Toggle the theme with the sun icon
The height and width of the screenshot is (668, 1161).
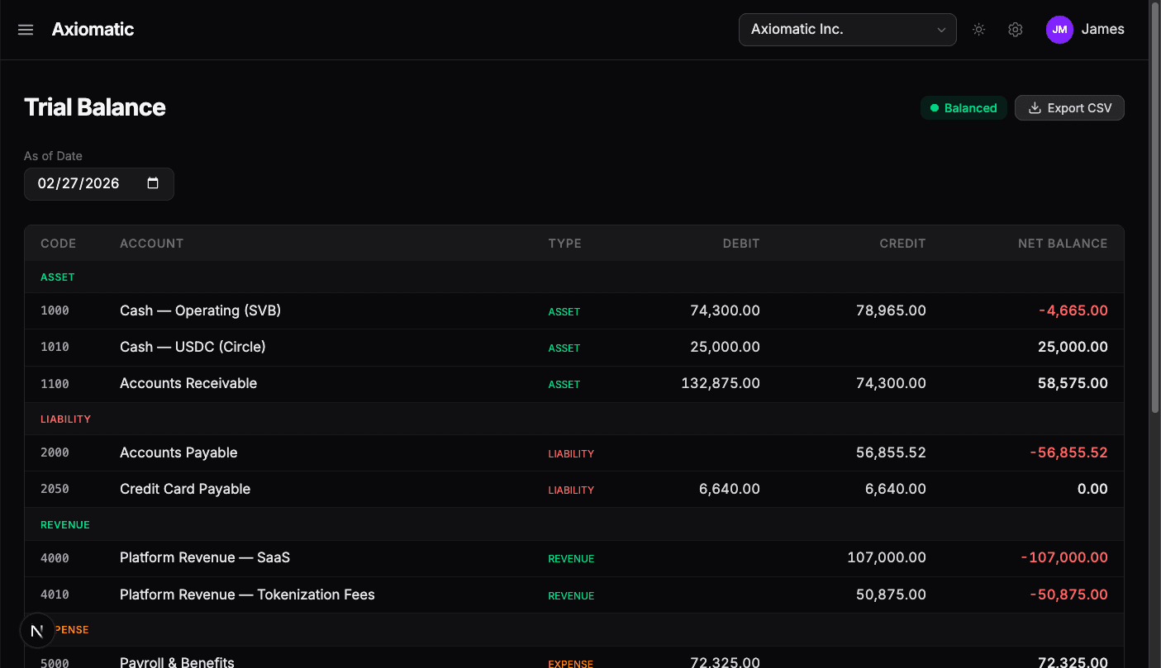point(978,29)
